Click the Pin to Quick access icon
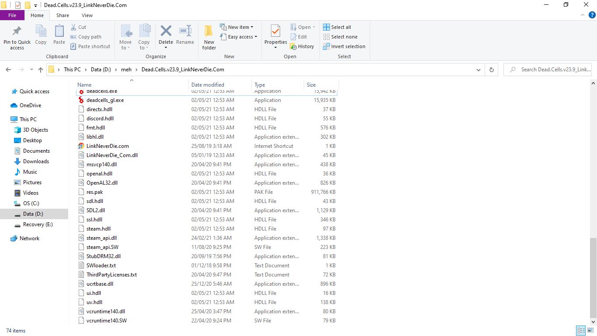Viewport: 597px width, 336px height. [x=17, y=31]
